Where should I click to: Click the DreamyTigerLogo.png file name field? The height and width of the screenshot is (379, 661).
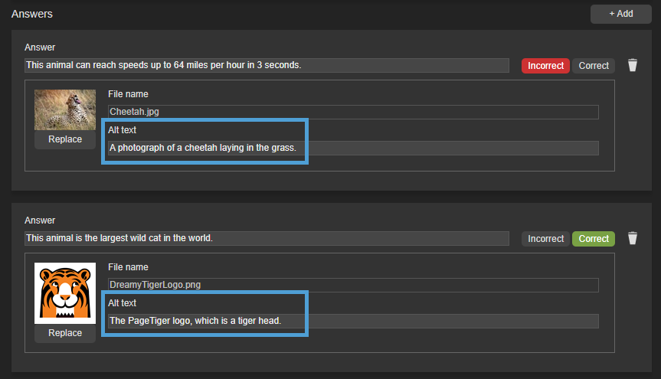tap(352, 285)
